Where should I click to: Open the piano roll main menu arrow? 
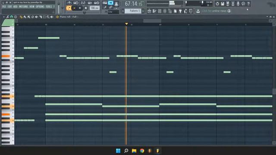tap(4, 17)
